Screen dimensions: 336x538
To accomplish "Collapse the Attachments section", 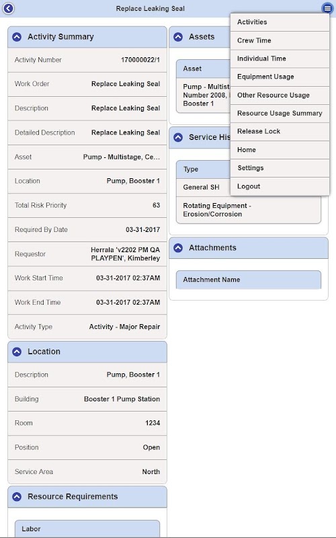I will (178, 247).
